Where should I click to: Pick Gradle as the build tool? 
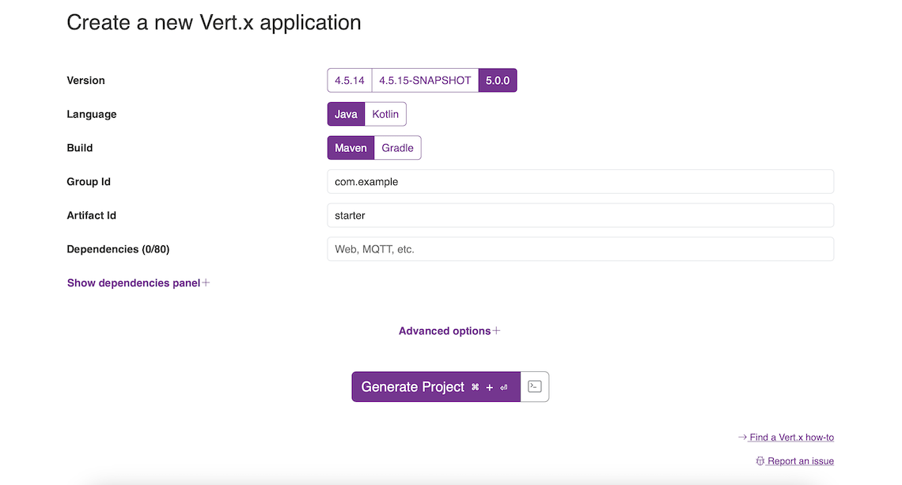coord(397,148)
